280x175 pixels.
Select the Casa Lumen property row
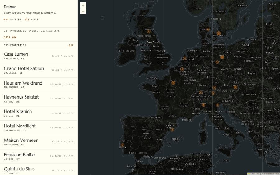click(x=39, y=56)
